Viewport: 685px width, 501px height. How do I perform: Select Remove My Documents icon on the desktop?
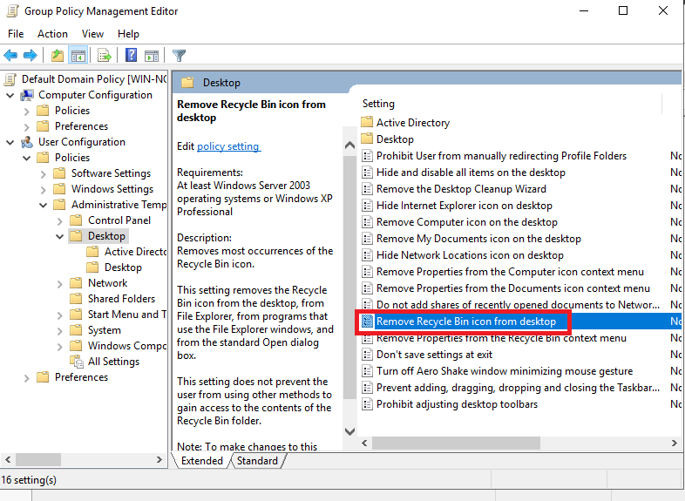[478, 239]
